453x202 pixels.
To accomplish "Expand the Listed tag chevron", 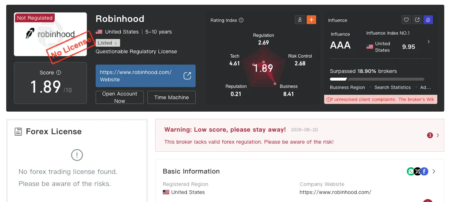I will tap(116, 43).
